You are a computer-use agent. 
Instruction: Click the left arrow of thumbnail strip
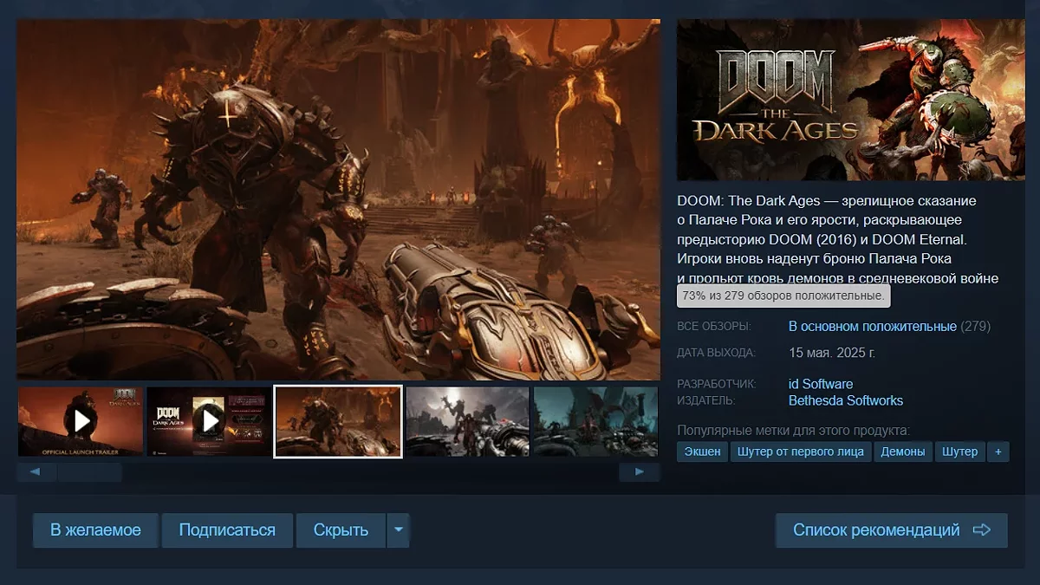[x=36, y=472]
